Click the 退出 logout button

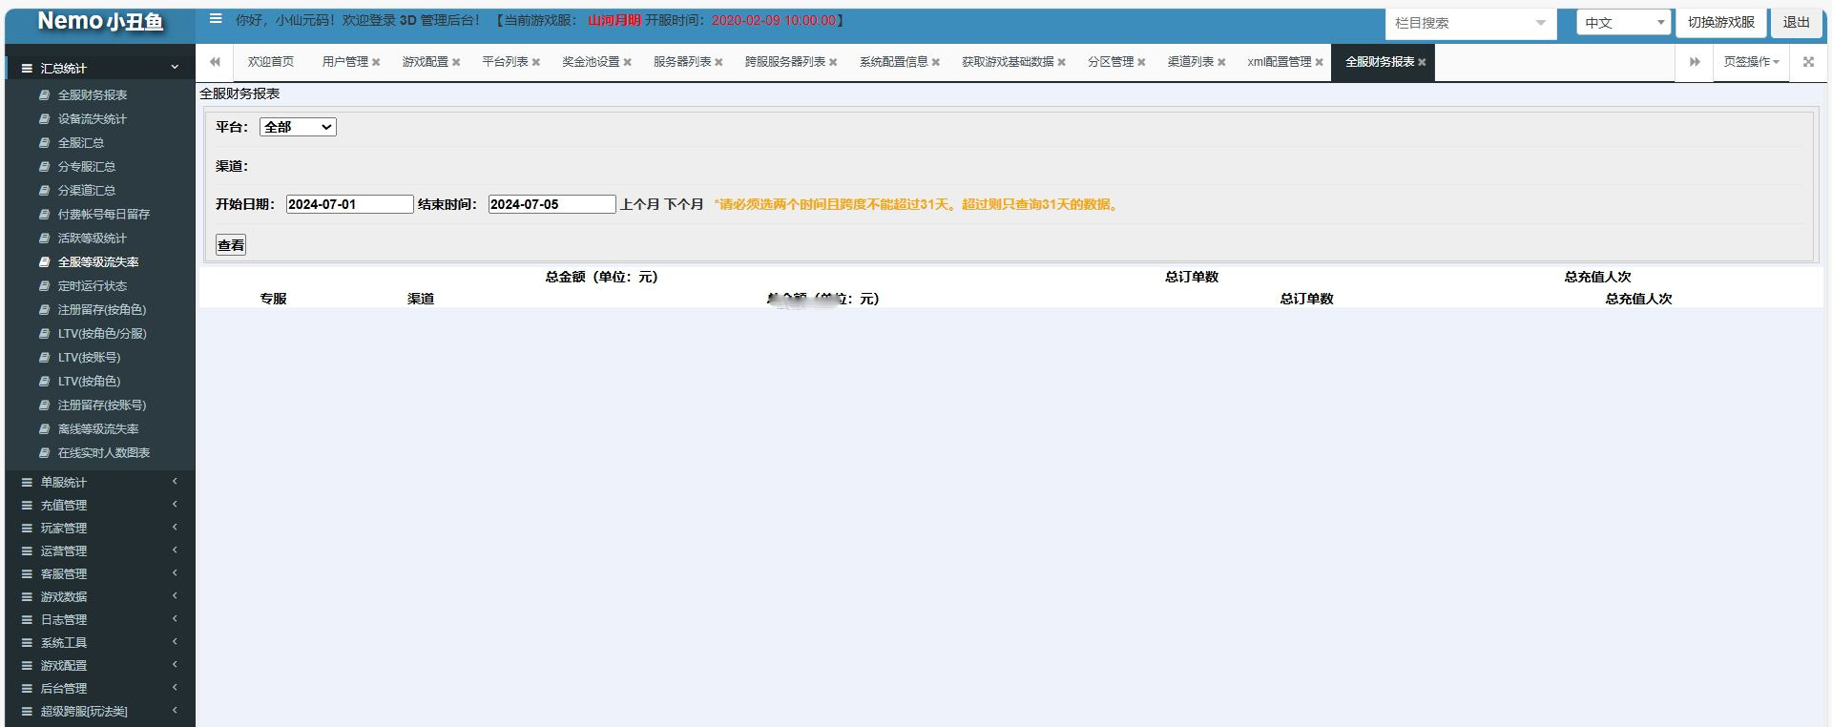[1796, 23]
